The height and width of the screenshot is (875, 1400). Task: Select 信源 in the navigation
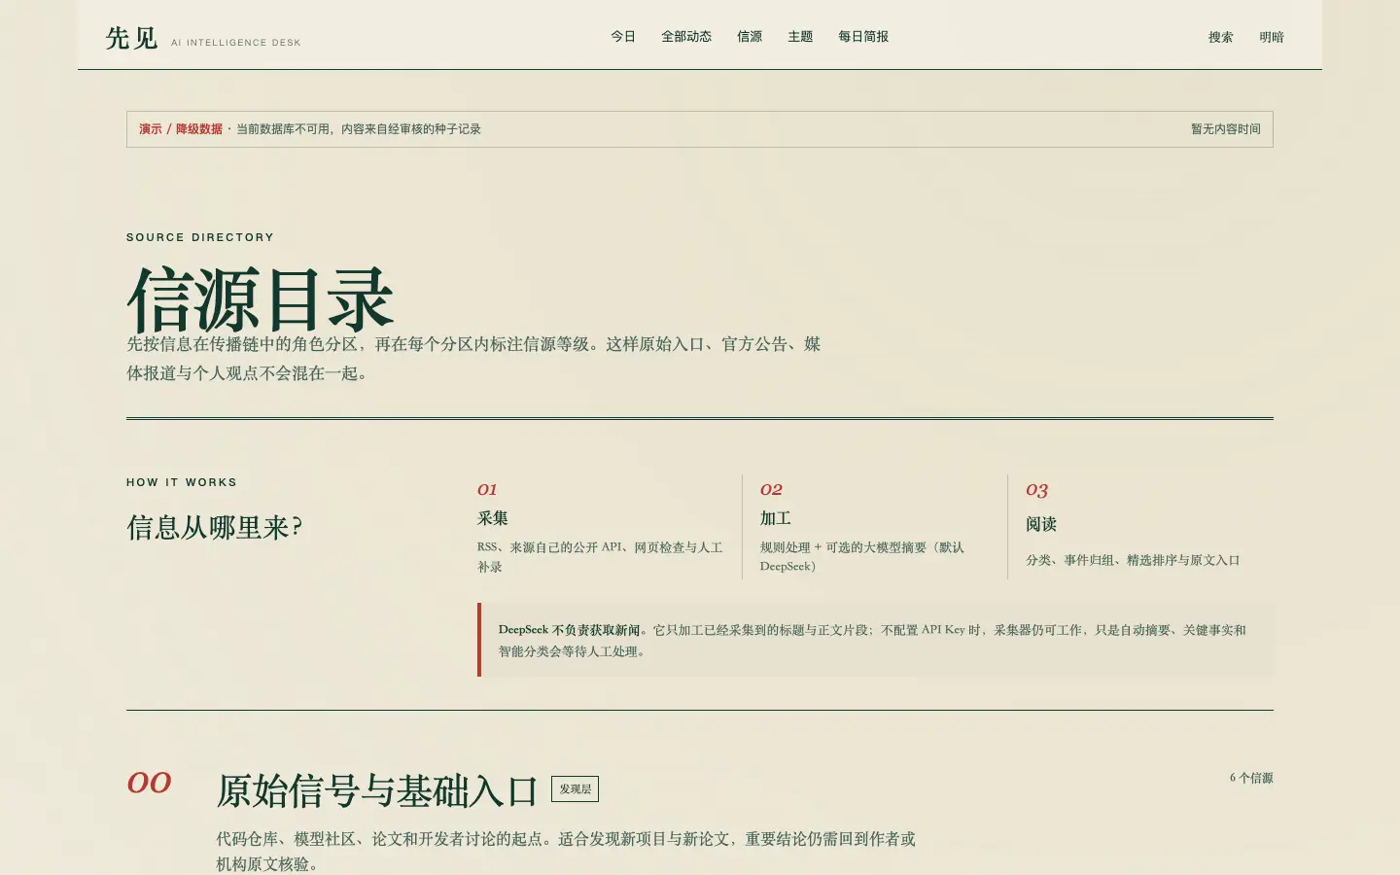coord(750,37)
